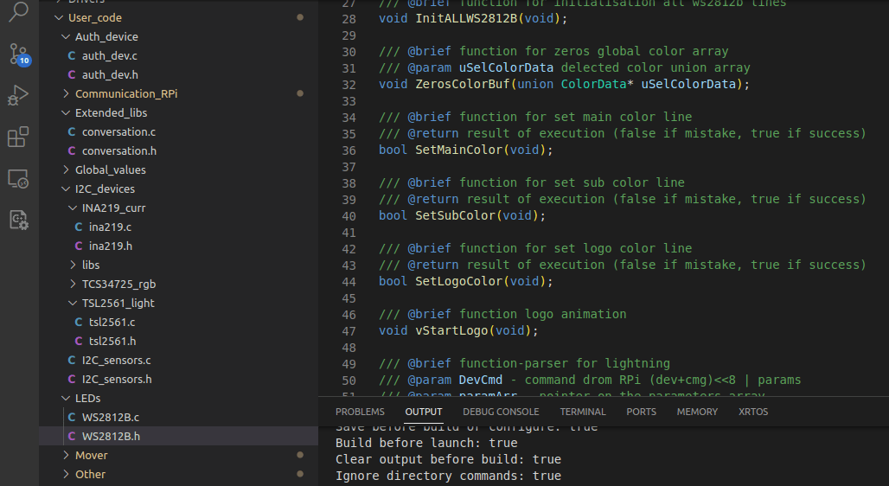Open the C/C++ configuration gear icon view
This screenshot has height=486, width=889.
pos(19,220)
